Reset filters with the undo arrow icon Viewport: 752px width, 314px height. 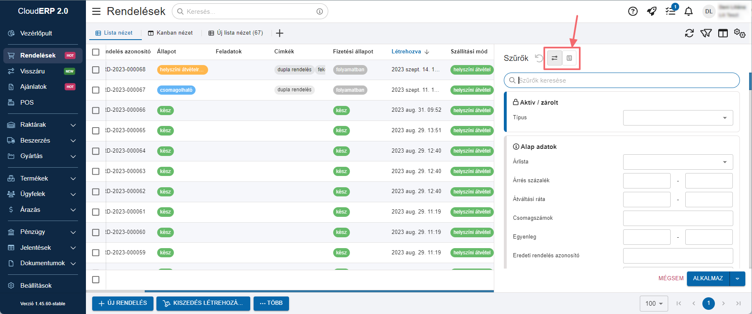(x=539, y=58)
